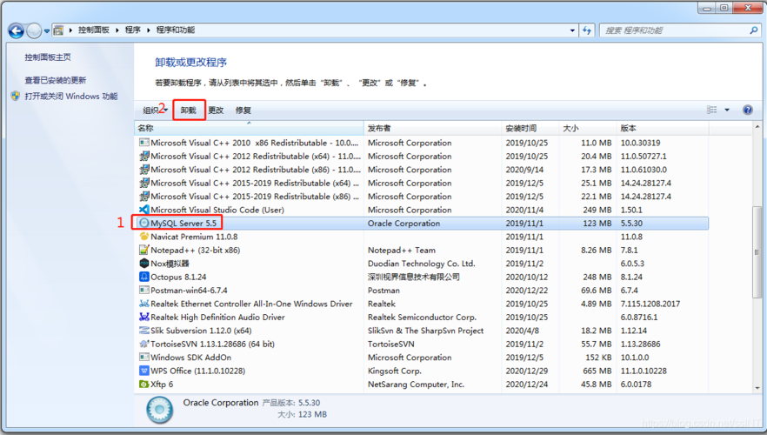Click Realtek Semiconductor Corp. publisher cell
This screenshot has width=767, height=435.
click(x=422, y=317)
